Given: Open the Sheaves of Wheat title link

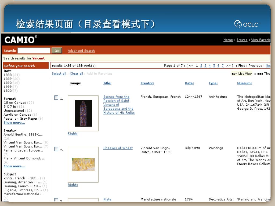Looking at the screenshot, I should (118, 148).
